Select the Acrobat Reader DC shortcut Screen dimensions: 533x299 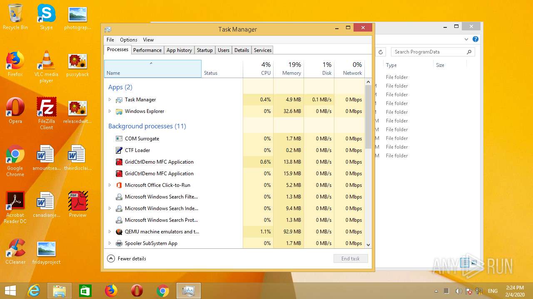click(15, 208)
